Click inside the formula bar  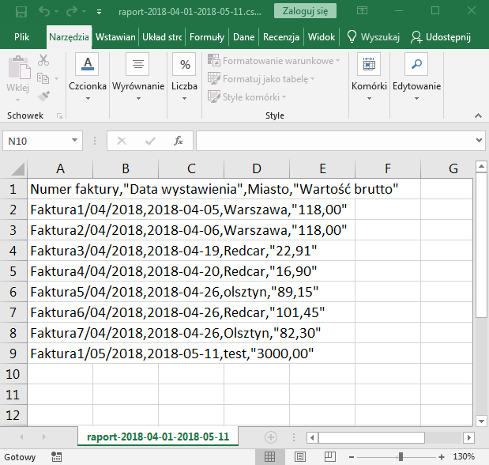(335, 141)
